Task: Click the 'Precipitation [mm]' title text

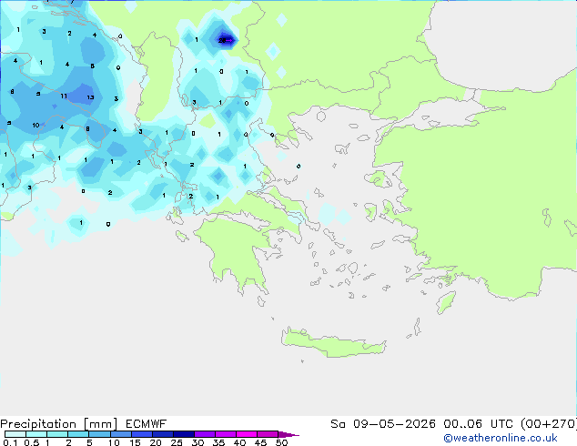Action: pyautogui.click(x=59, y=424)
